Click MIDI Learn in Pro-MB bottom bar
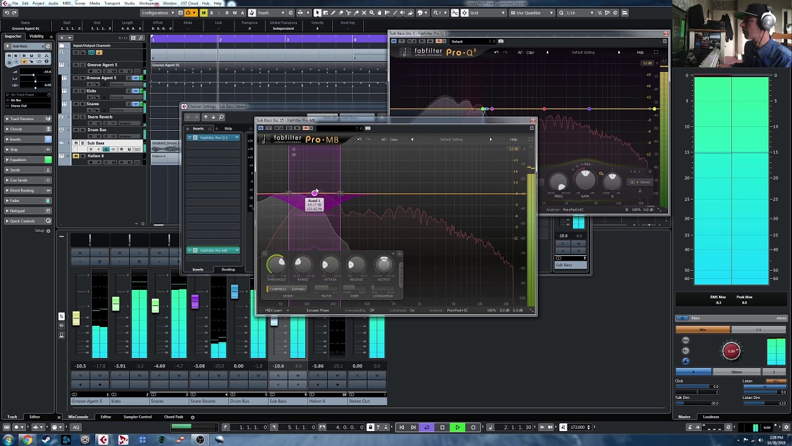Viewport: 792px width, 446px height. (273, 310)
